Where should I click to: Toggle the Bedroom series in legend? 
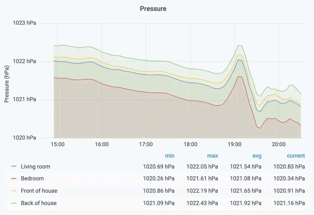coord(32,178)
